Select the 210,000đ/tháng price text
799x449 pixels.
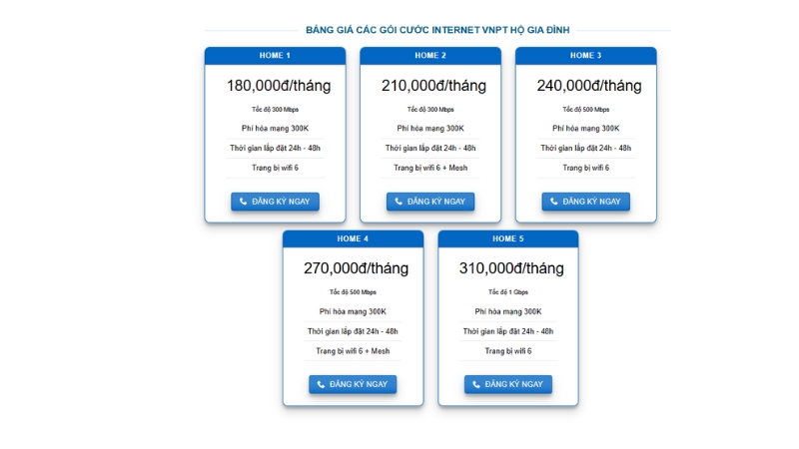pyautogui.click(x=434, y=86)
